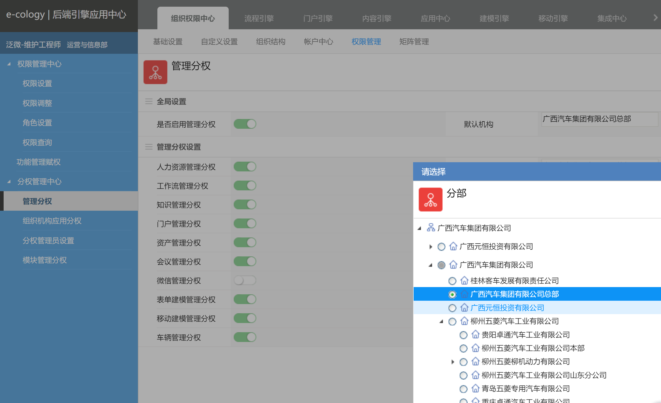
Task: Click the list icon beside 全局设置
Action: click(x=149, y=101)
